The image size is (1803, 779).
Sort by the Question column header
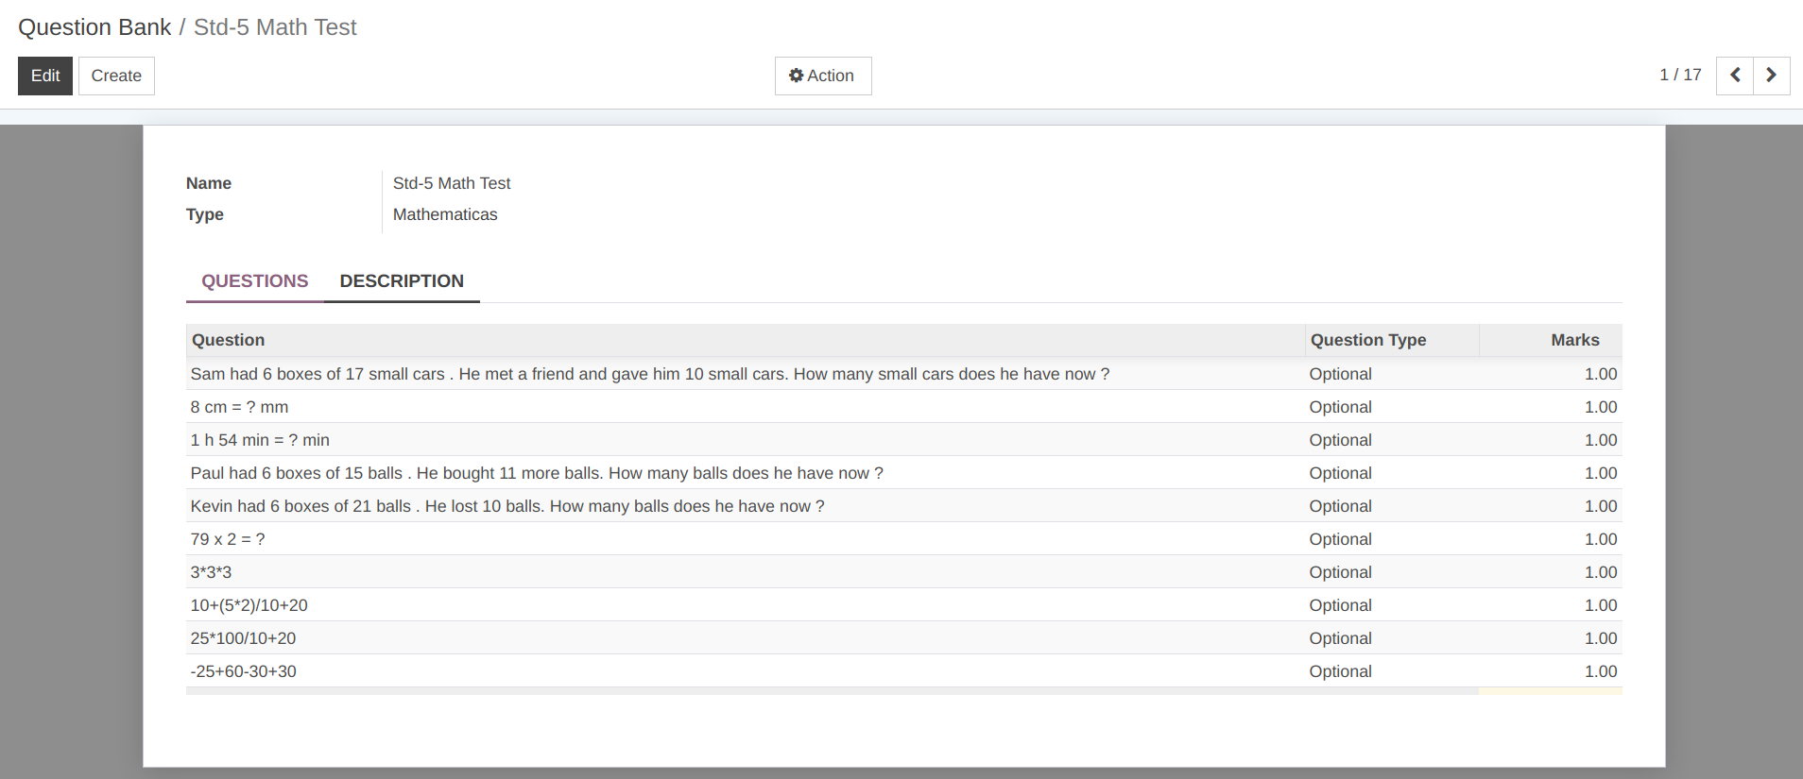click(x=745, y=340)
